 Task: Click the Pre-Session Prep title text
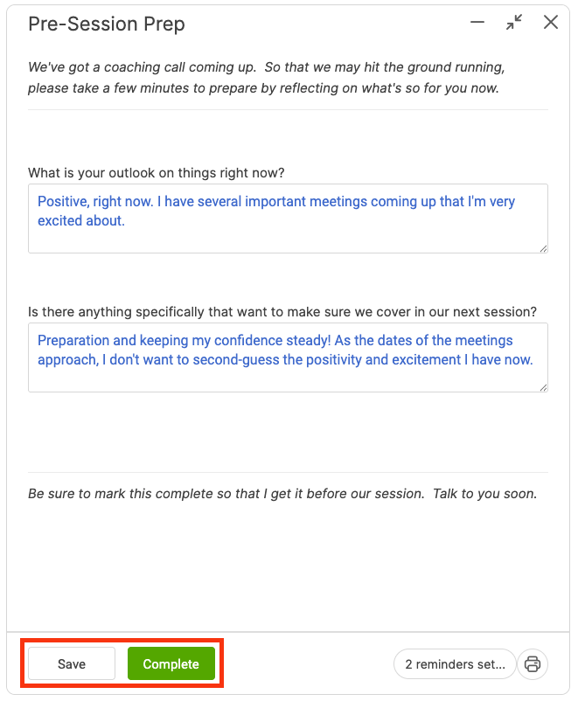[x=107, y=24]
